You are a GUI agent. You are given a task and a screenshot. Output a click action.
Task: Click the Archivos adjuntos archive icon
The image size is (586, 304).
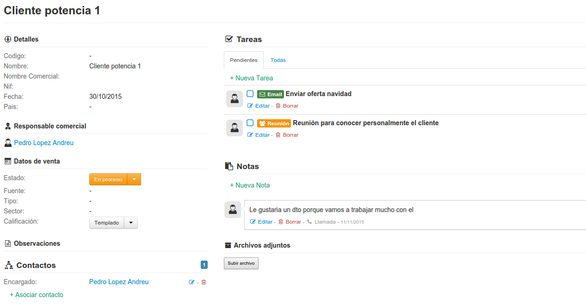[228, 245]
